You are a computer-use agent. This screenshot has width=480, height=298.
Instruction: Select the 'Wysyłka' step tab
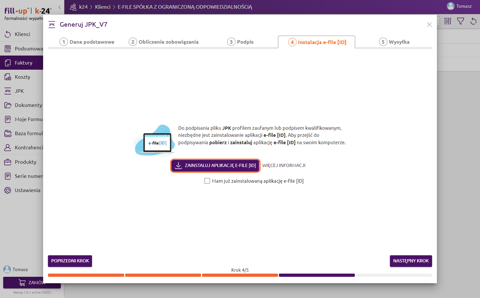(x=394, y=42)
